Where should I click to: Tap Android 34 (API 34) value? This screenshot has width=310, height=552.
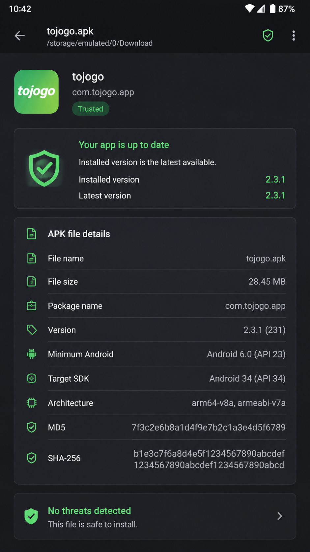[247, 378]
